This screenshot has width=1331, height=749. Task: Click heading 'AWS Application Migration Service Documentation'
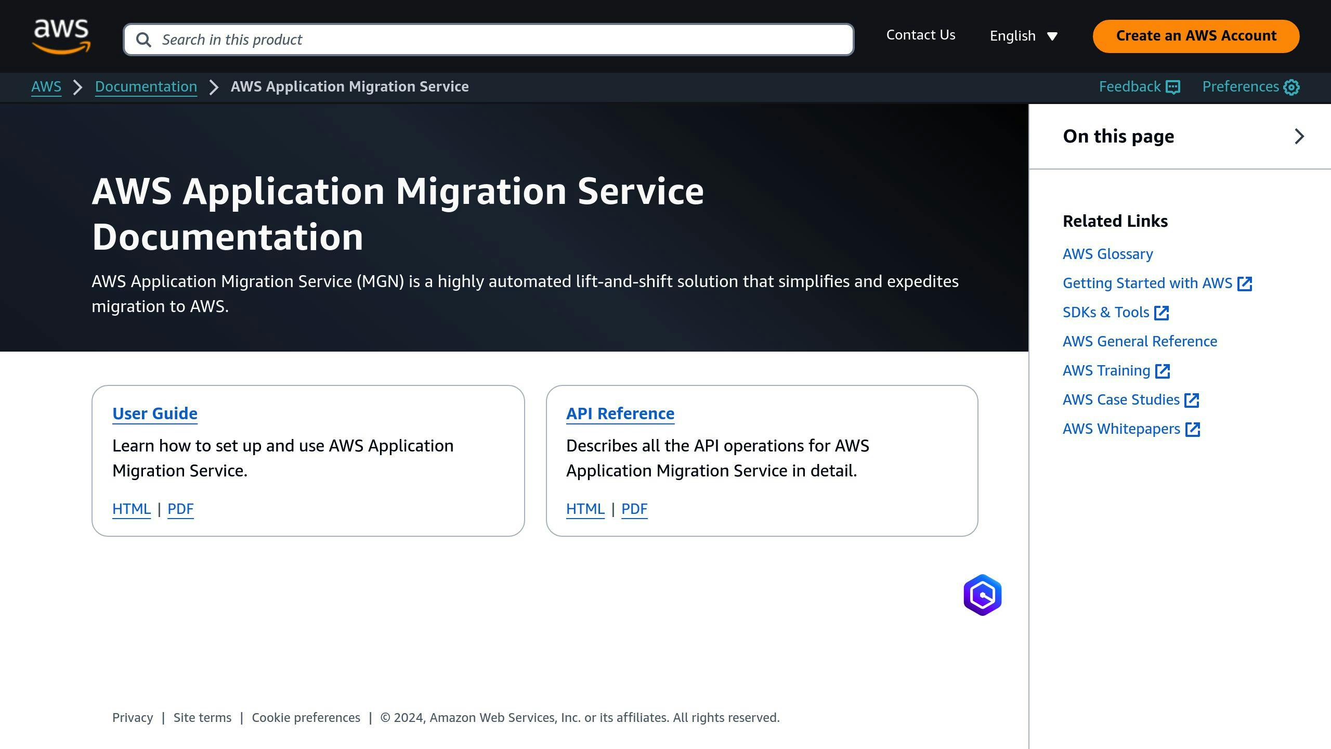point(398,214)
